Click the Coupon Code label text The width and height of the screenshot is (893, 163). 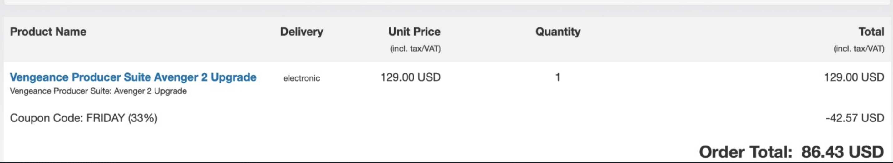pyautogui.click(x=46, y=118)
